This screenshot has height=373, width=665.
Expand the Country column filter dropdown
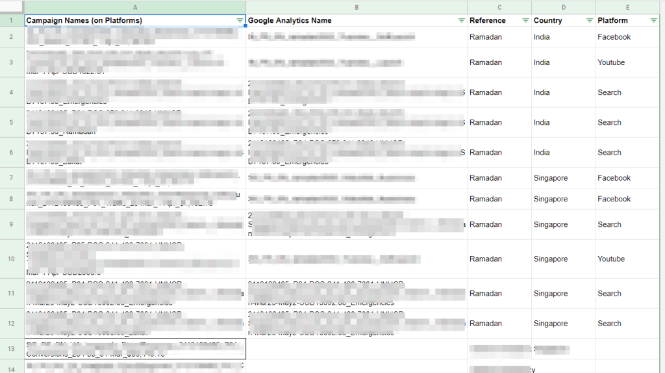(x=589, y=21)
